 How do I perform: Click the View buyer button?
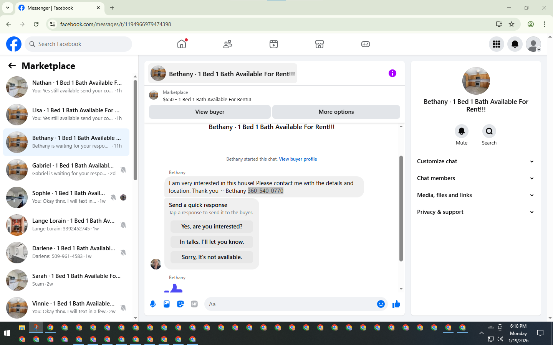point(210,112)
